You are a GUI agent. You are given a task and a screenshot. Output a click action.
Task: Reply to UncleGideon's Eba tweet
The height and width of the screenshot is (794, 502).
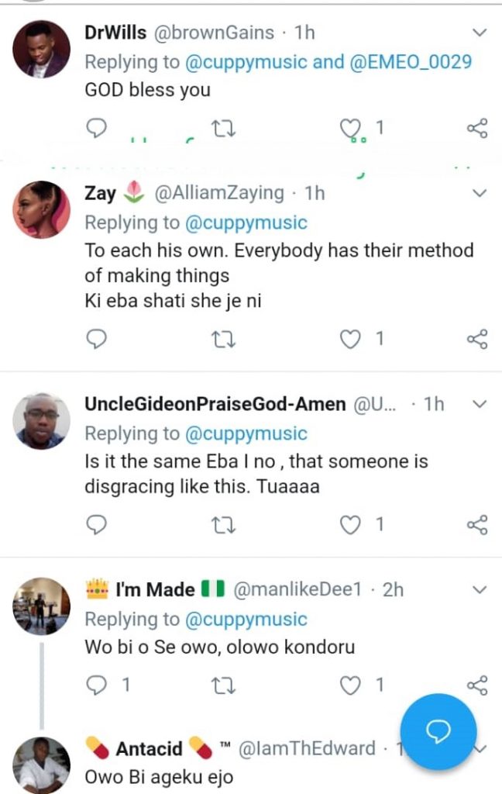pos(95,525)
